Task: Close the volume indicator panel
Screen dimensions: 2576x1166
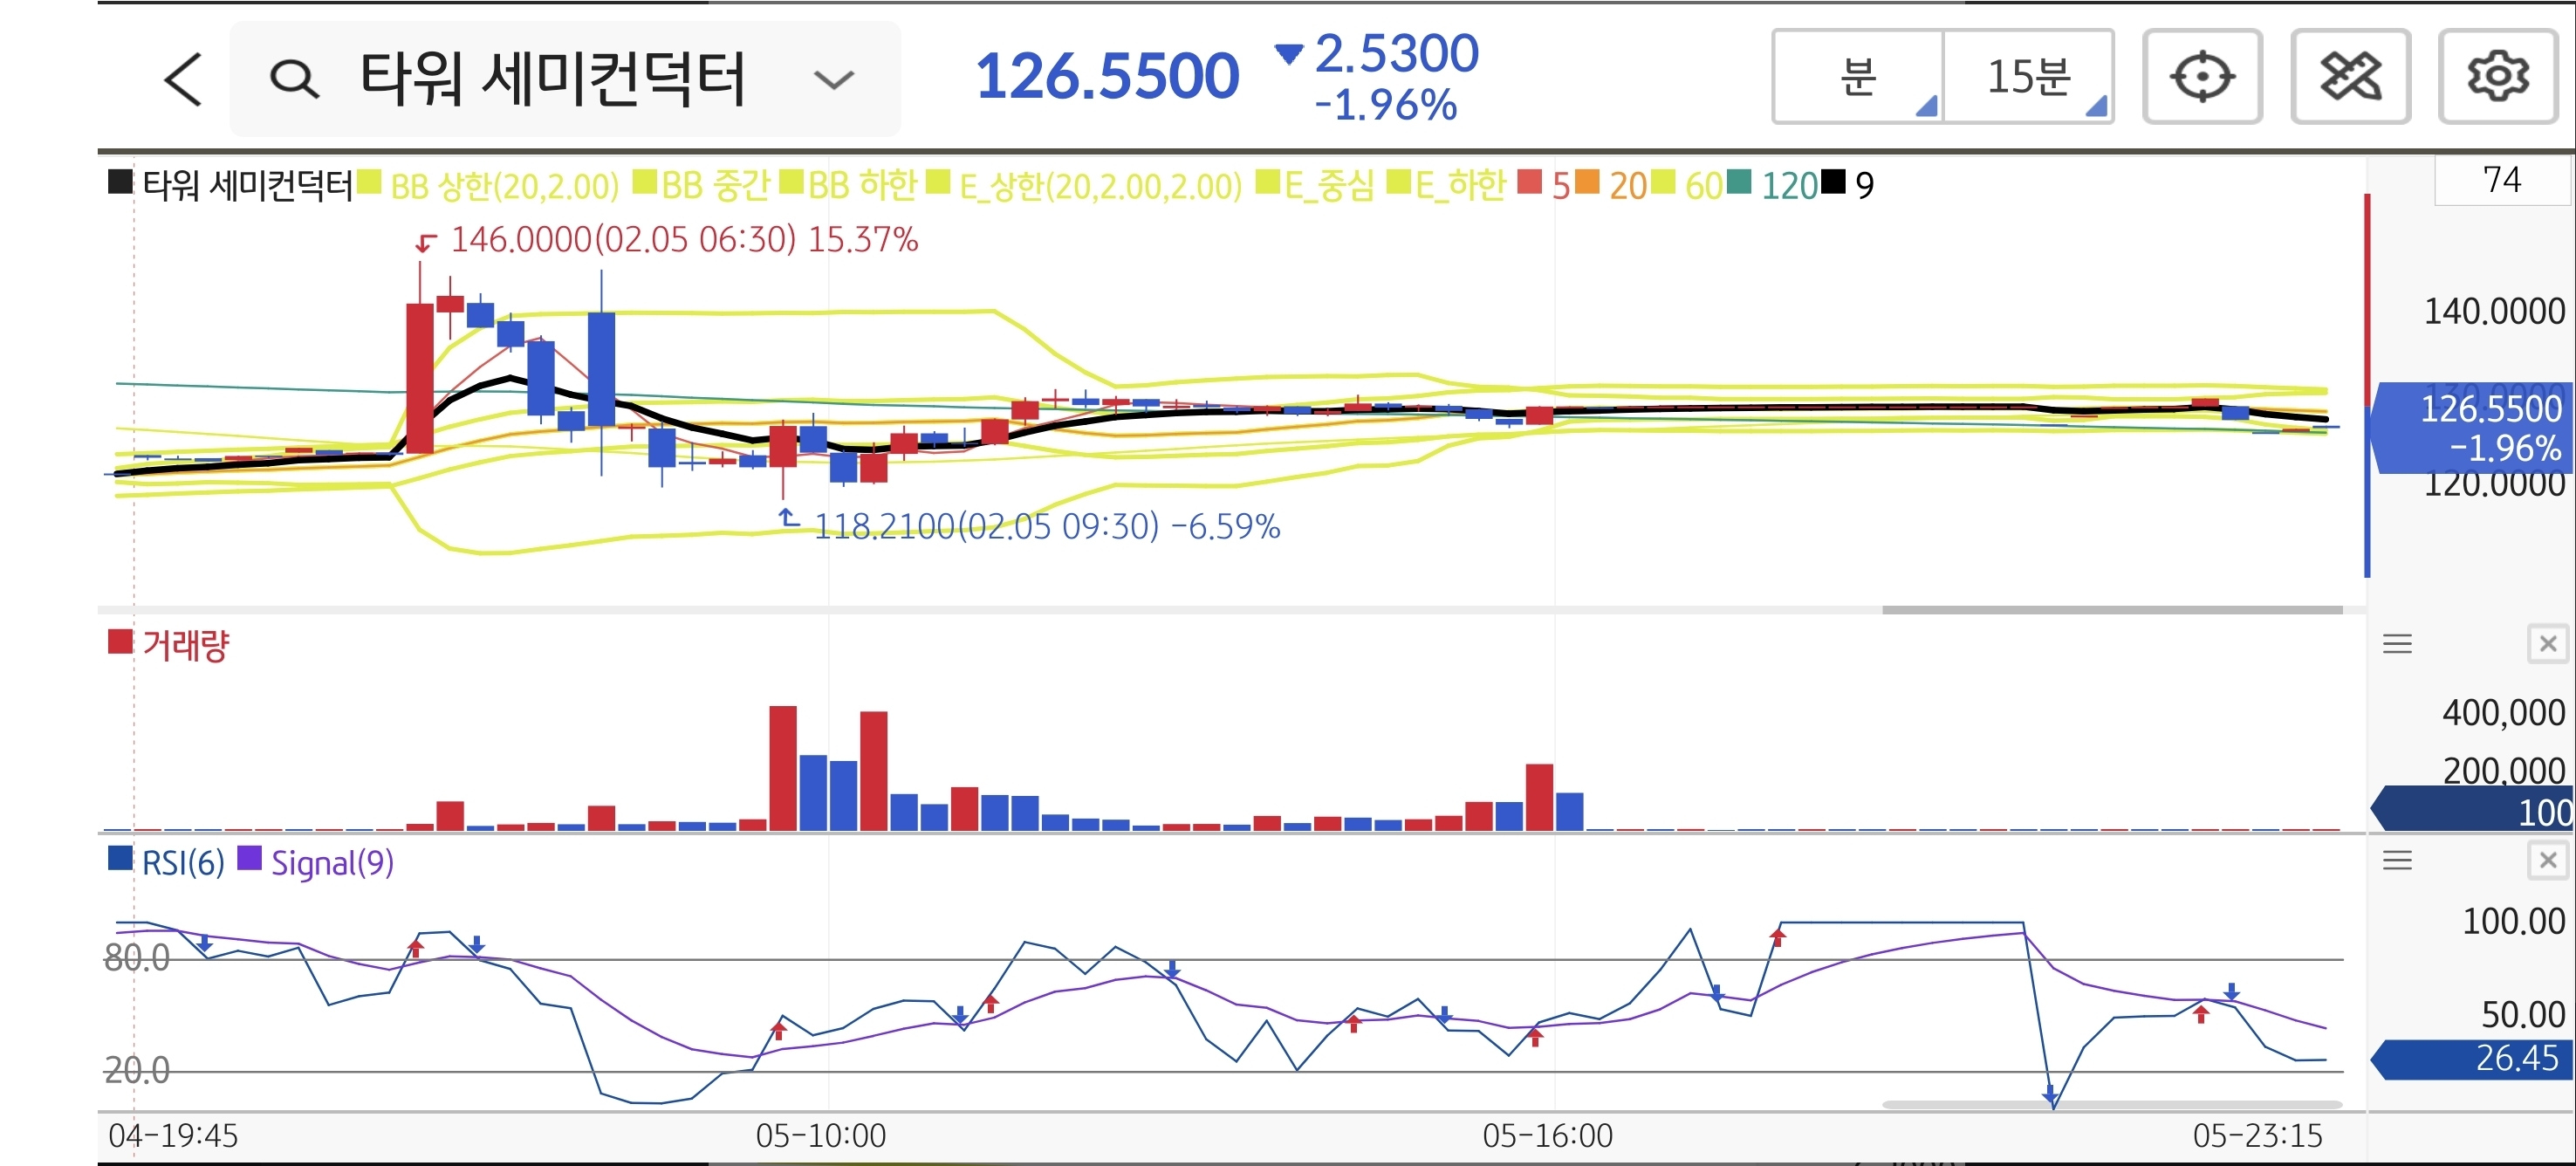Action: click(2547, 644)
